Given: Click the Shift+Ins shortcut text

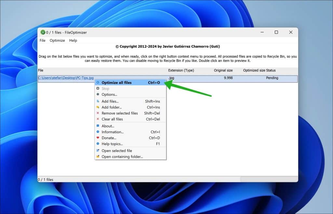Looking at the screenshot, I should [x=153, y=101].
